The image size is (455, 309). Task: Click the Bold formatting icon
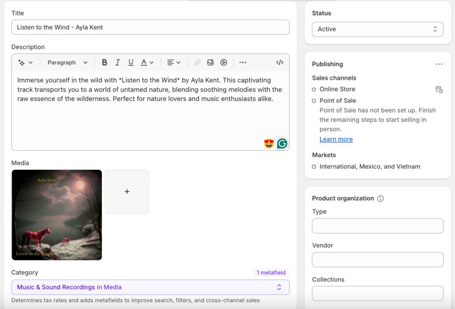click(104, 63)
